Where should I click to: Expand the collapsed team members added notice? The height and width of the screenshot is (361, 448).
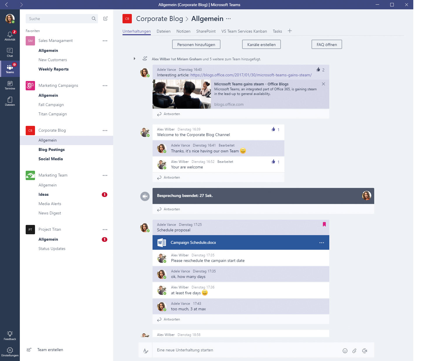tap(134, 59)
